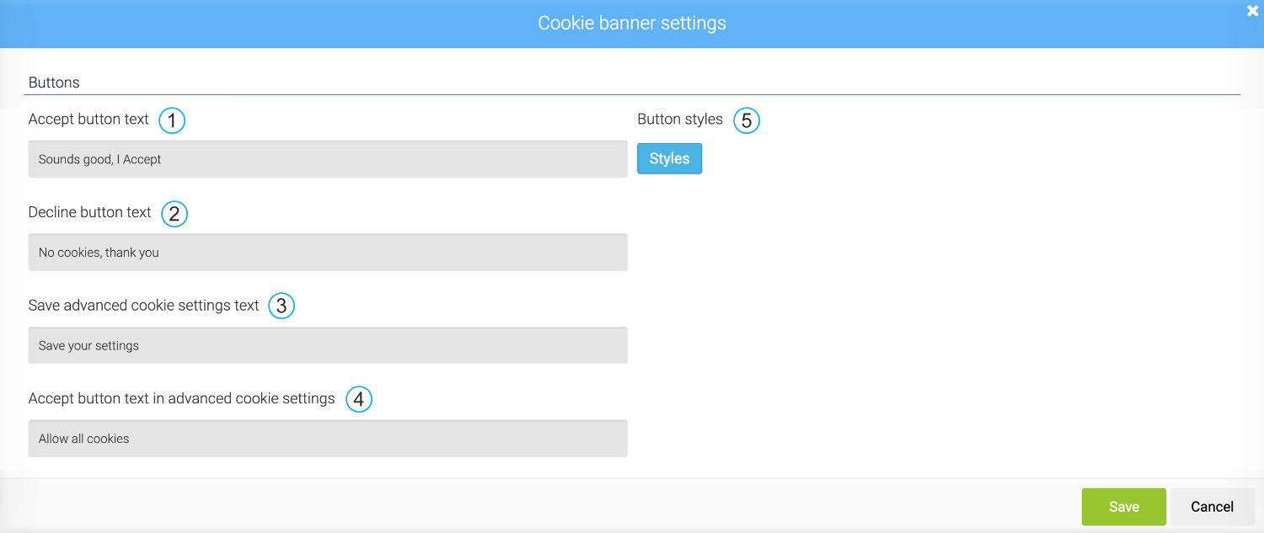Click the numbered badge next to Button styles
Image resolution: width=1264 pixels, height=533 pixels.
coord(747,120)
